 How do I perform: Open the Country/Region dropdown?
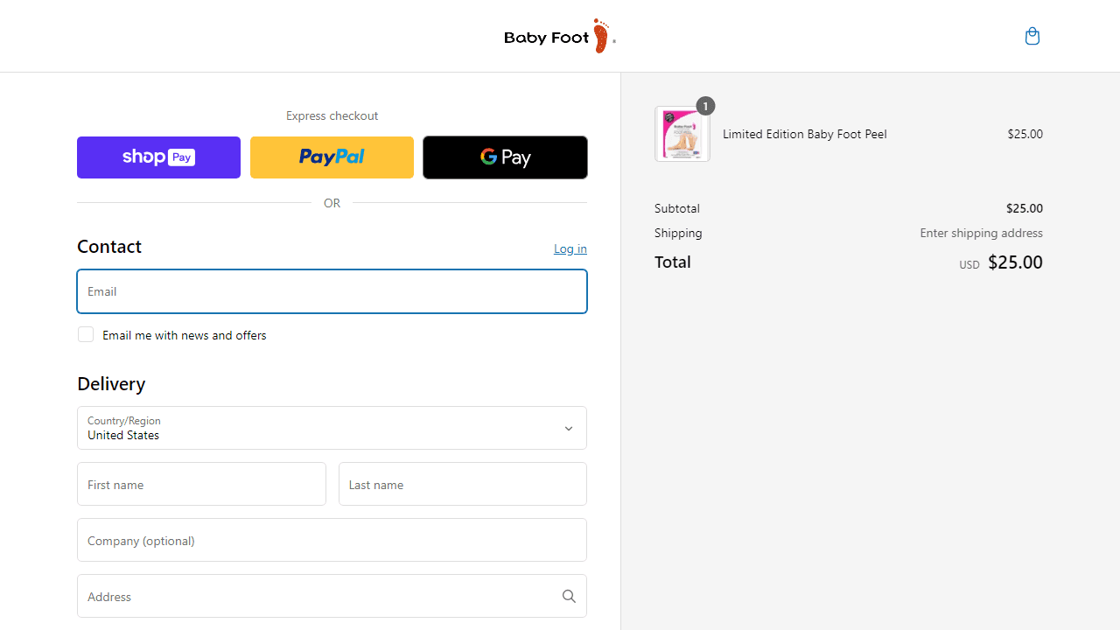coord(332,428)
